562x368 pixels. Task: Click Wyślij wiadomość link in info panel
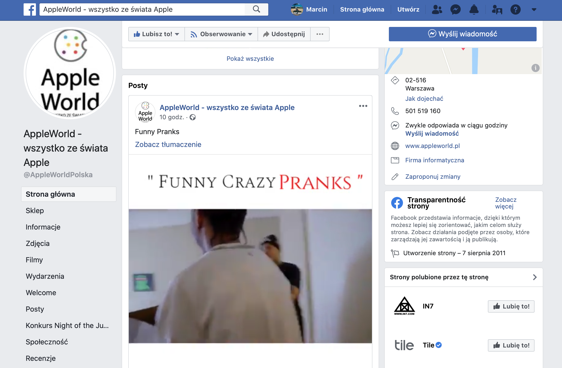pos(432,134)
